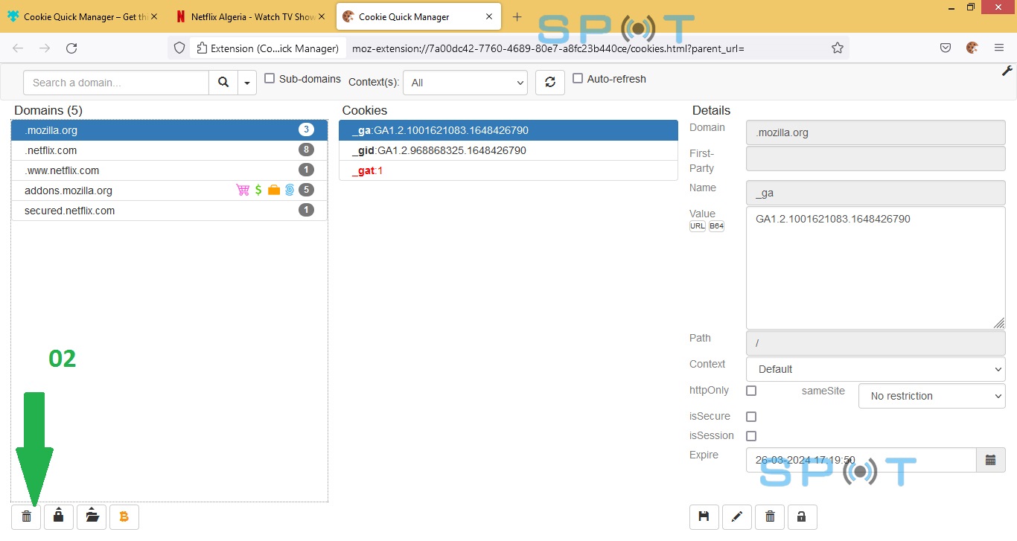Open a new browser tab
Screen dimensions: 1017x541
(x=517, y=16)
